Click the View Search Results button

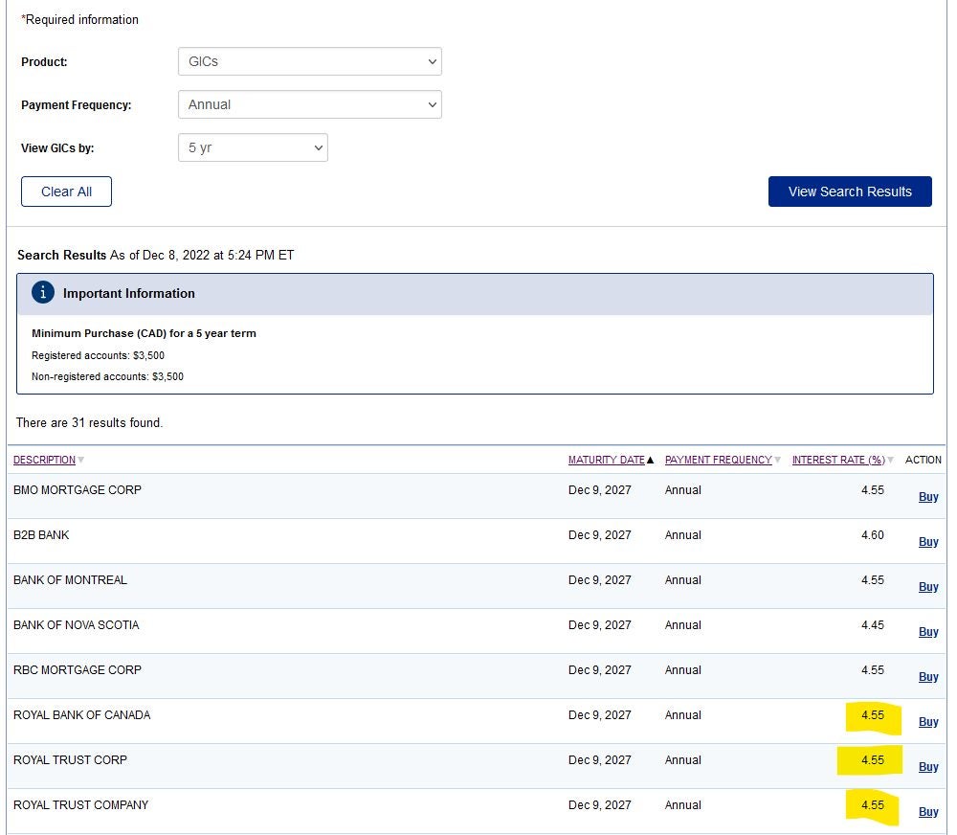point(850,192)
